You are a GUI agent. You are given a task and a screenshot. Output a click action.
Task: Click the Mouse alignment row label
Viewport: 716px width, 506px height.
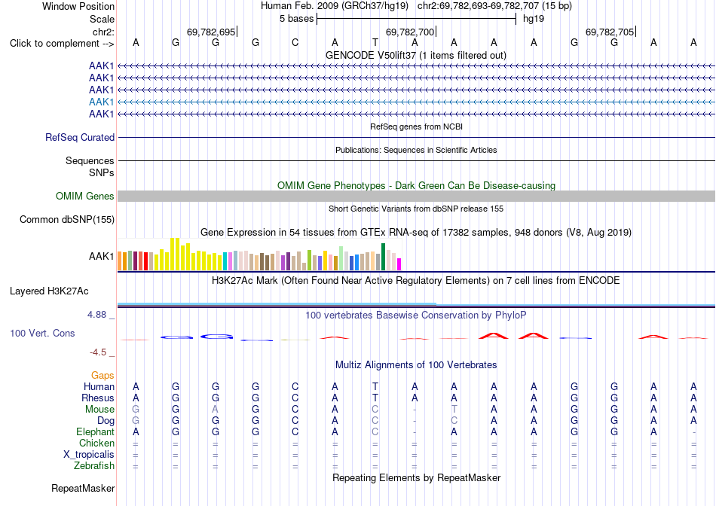[99, 410]
